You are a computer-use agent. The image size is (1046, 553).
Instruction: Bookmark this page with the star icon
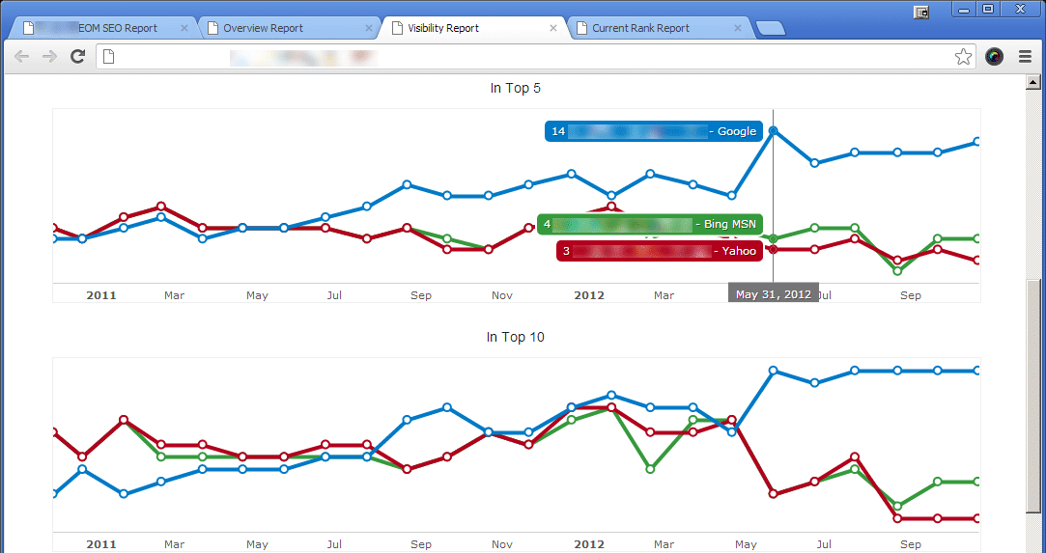point(963,57)
